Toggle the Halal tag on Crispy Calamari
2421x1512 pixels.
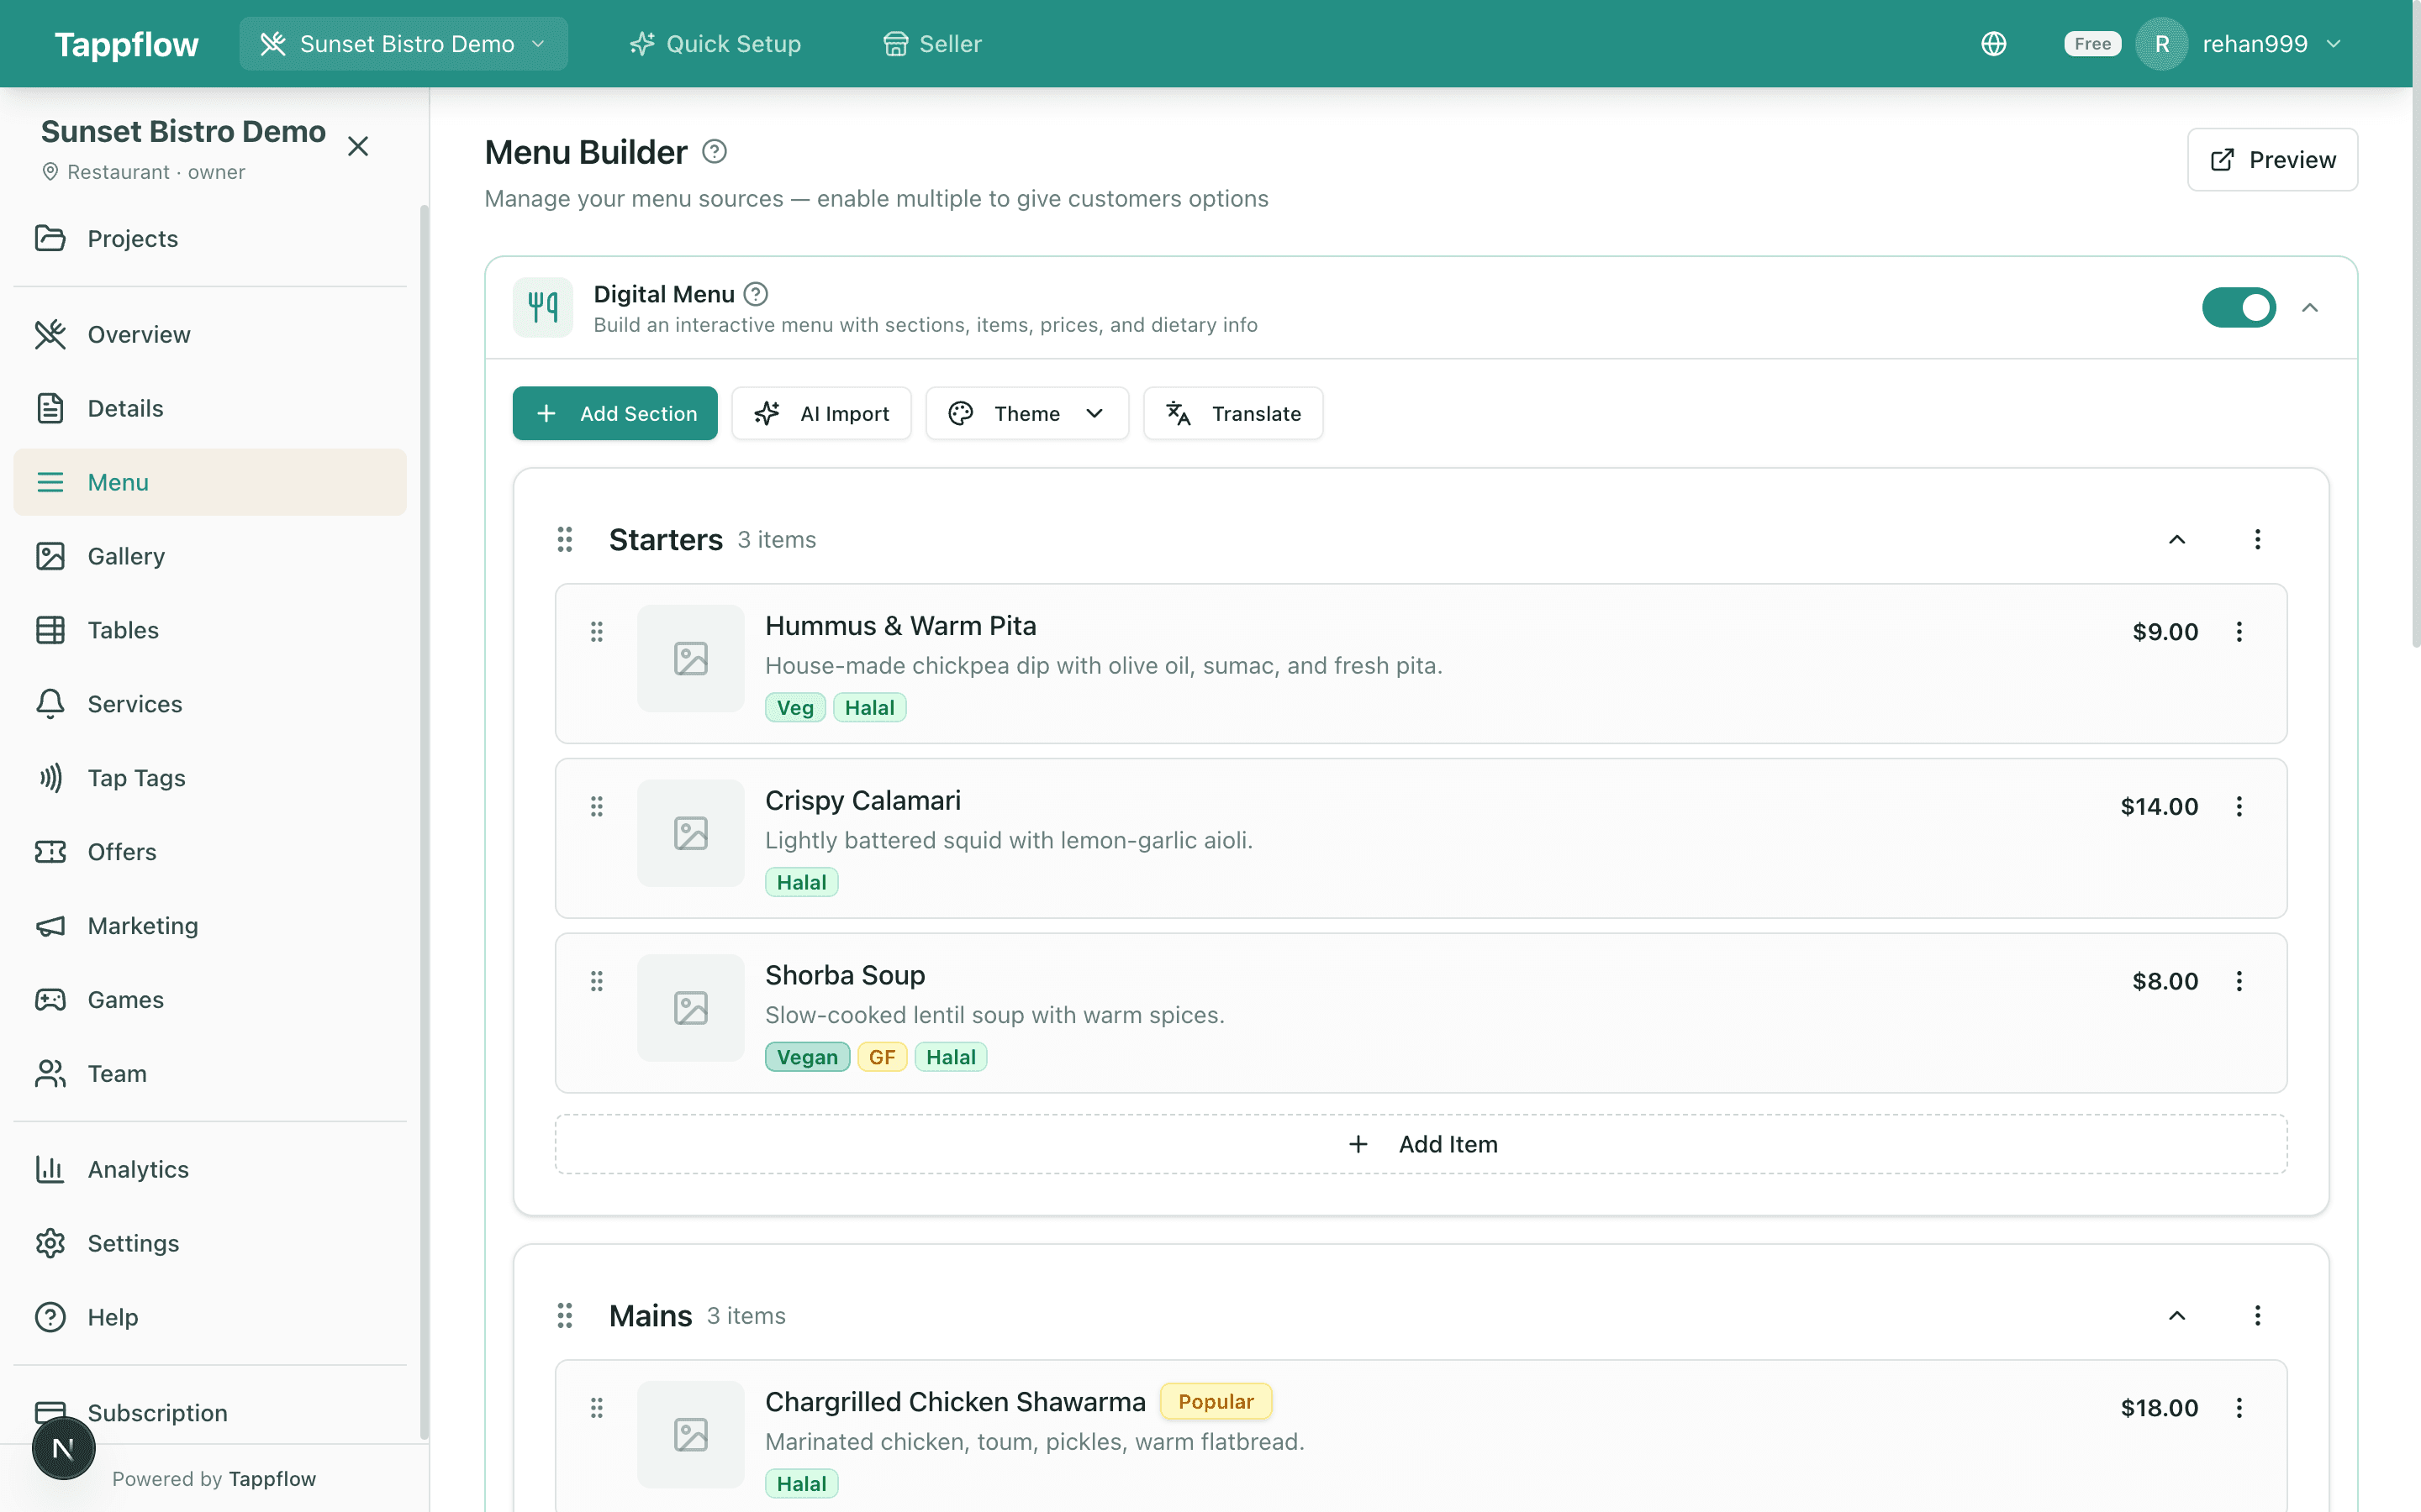(x=800, y=881)
